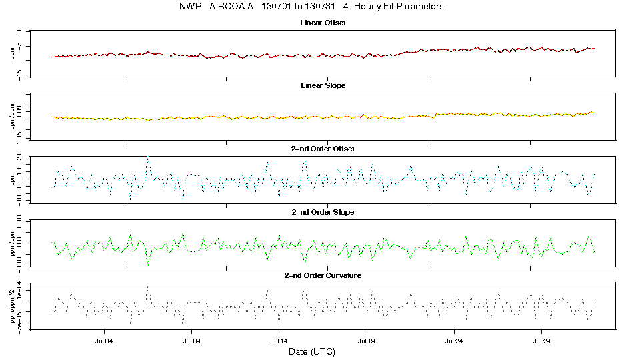Click the Date (UTC) axis label

tap(312, 351)
